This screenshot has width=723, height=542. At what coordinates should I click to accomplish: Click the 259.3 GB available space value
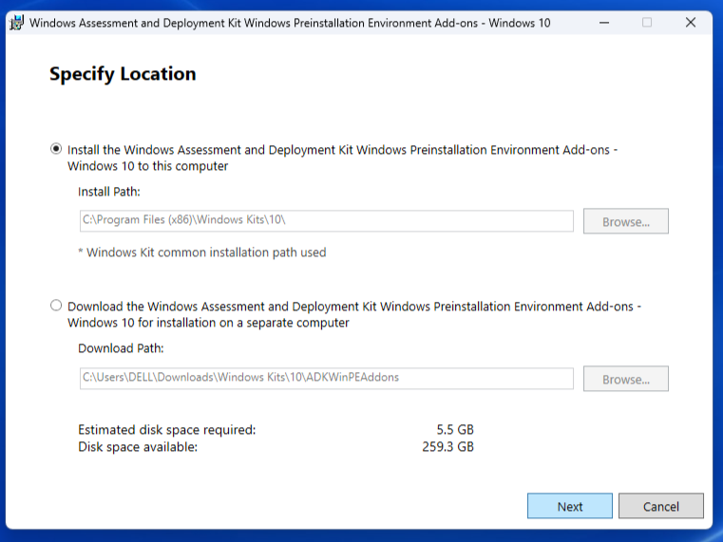[447, 446]
